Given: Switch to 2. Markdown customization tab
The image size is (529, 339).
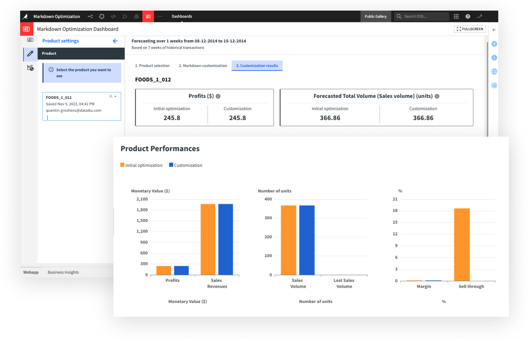Looking at the screenshot, I should tap(203, 66).
